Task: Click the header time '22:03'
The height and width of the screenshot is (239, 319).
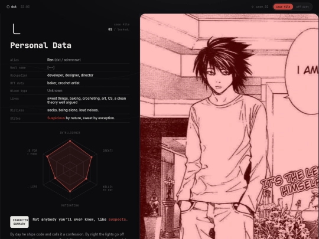Action: coord(25,6)
